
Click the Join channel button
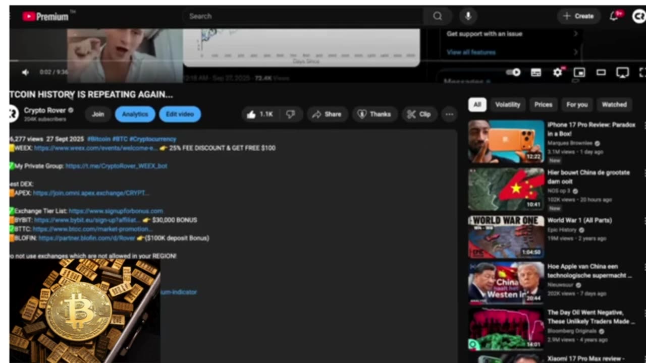pyautogui.click(x=98, y=114)
